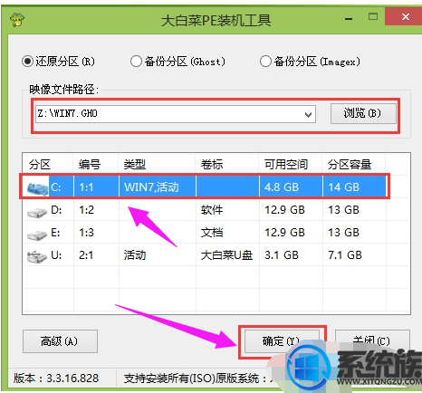Maximize the installer tool window
Image resolution: width=422 pixels, height=393 pixels.
[373, 16]
